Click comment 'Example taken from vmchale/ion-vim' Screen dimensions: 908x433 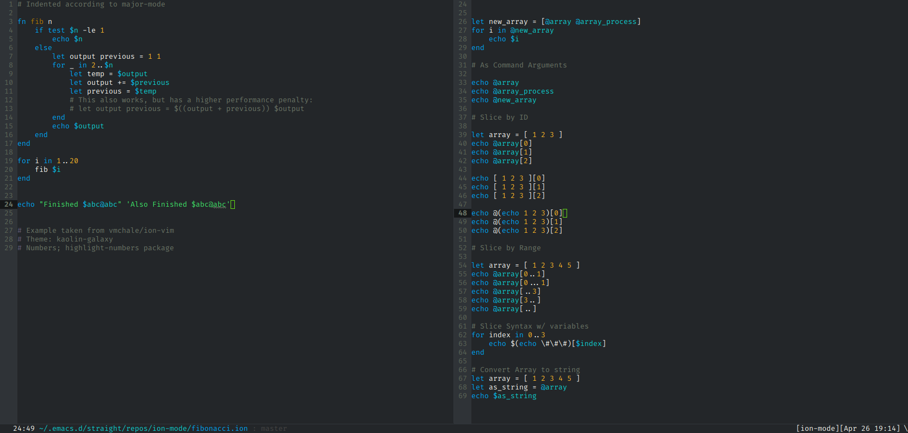(x=96, y=231)
